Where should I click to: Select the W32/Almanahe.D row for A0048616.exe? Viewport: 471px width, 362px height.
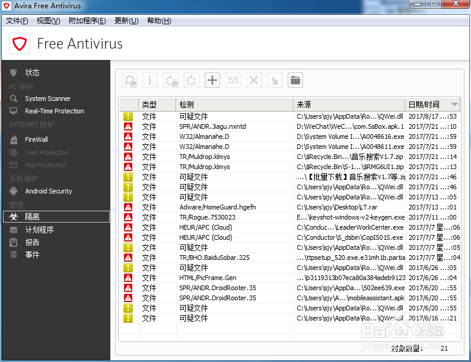click(290, 136)
